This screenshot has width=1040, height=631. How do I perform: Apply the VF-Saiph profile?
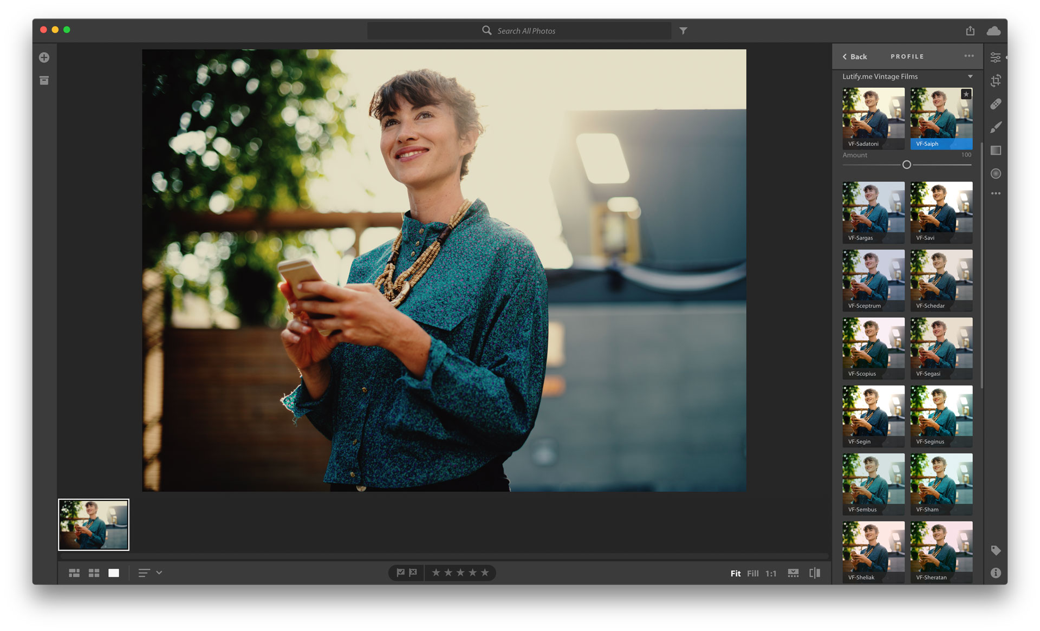[x=941, y=119]
